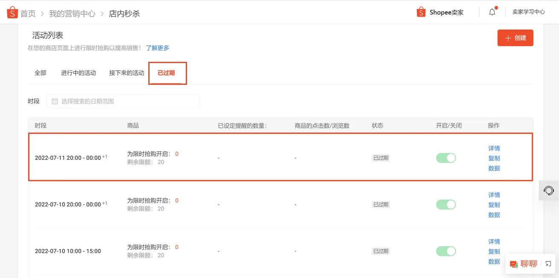View 数据 for the last listed event

tap(494, 261)
